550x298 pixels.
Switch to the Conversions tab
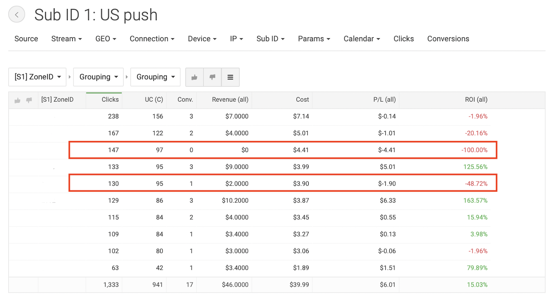click(x=448, y=39)
